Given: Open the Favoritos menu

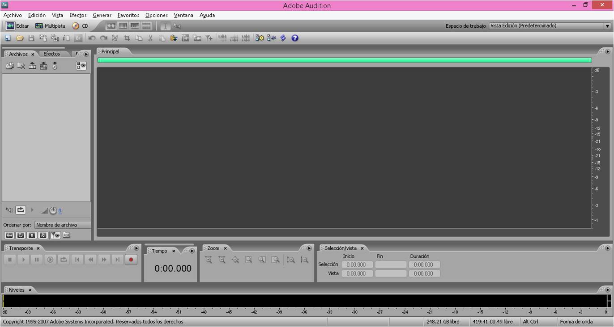Looking at the screenshot, I should tap(128, 15).
